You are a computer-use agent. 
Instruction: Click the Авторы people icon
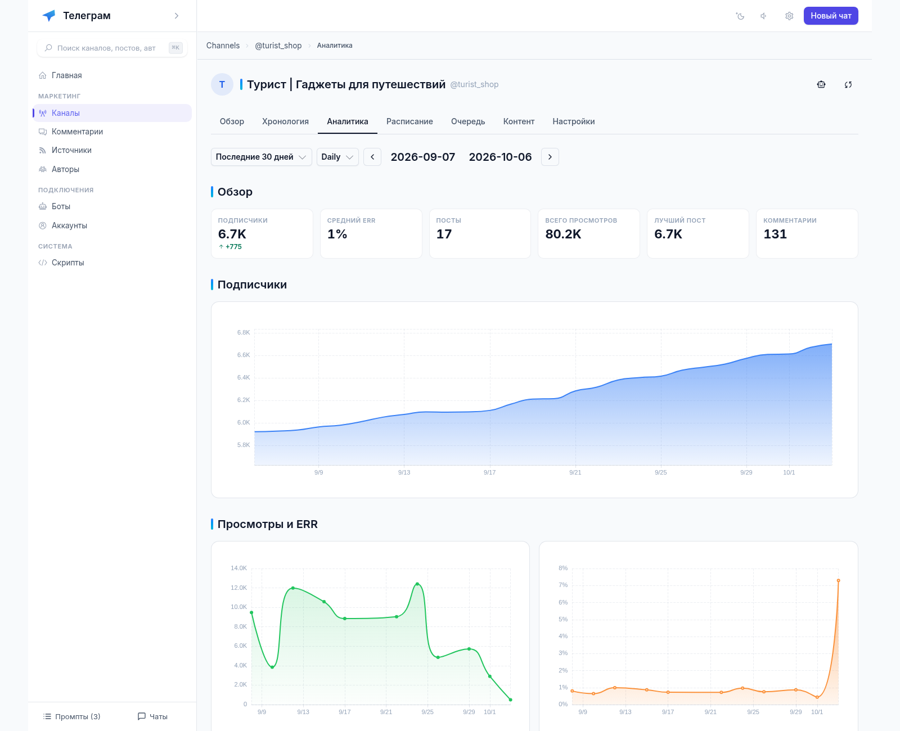(43, 169)
